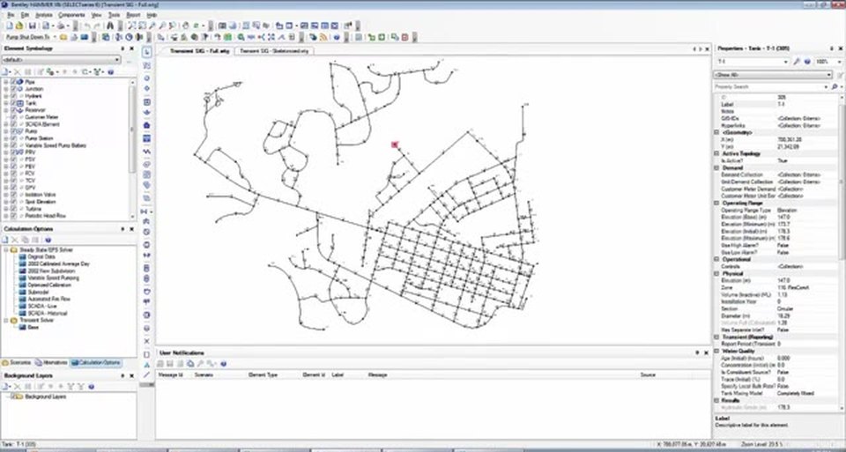
Task: Open the Report menu
Action: point(133,15)
